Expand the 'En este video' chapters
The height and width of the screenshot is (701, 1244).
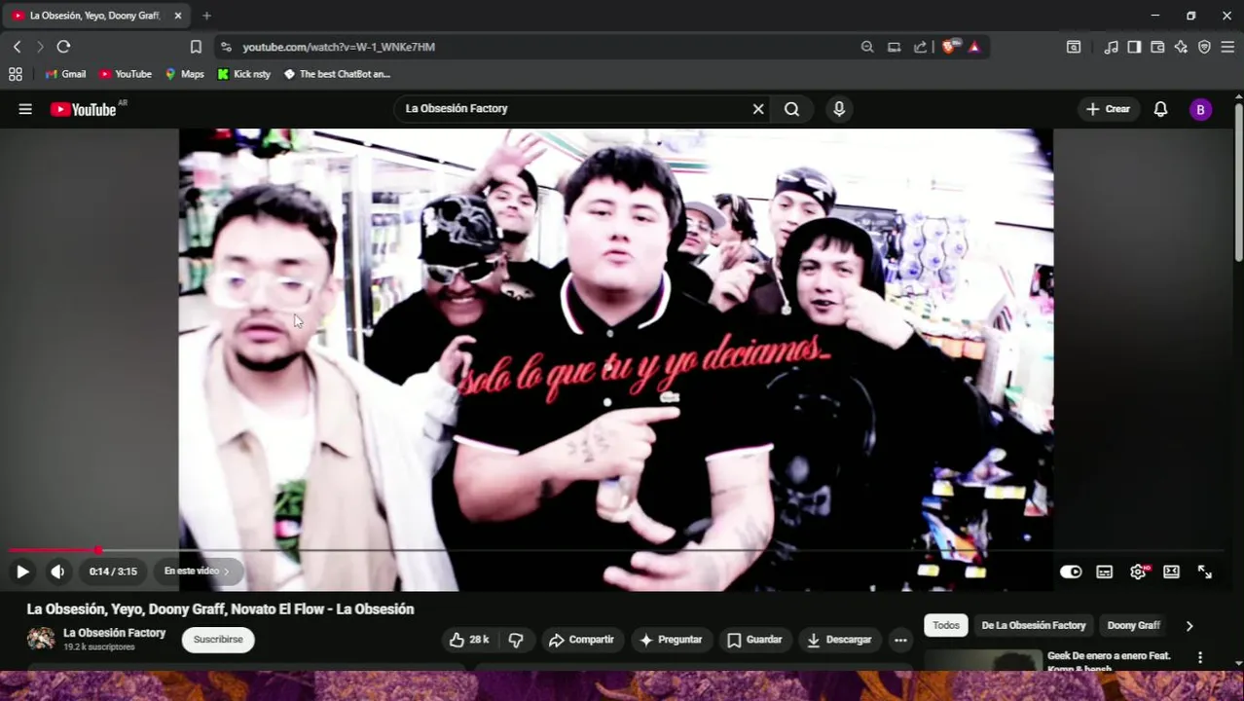tap(197, 572)
